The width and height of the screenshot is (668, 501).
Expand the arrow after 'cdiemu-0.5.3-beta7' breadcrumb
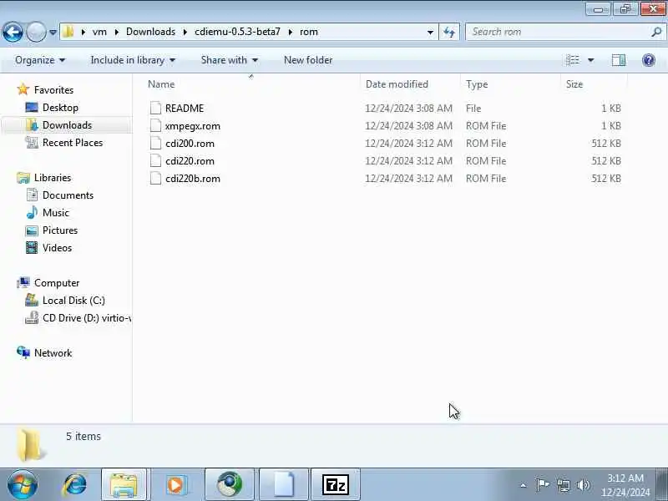click(291, 32)
